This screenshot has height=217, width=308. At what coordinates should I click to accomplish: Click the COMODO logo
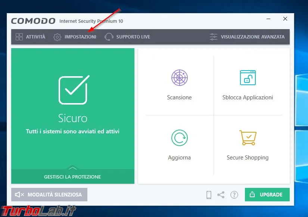33,21
